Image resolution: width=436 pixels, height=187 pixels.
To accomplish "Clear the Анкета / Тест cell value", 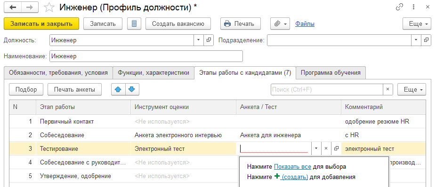I will [326, 149].
